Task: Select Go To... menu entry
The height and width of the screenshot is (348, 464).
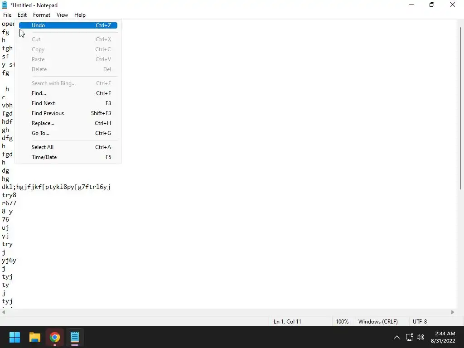Action: [x=68, y=133]
